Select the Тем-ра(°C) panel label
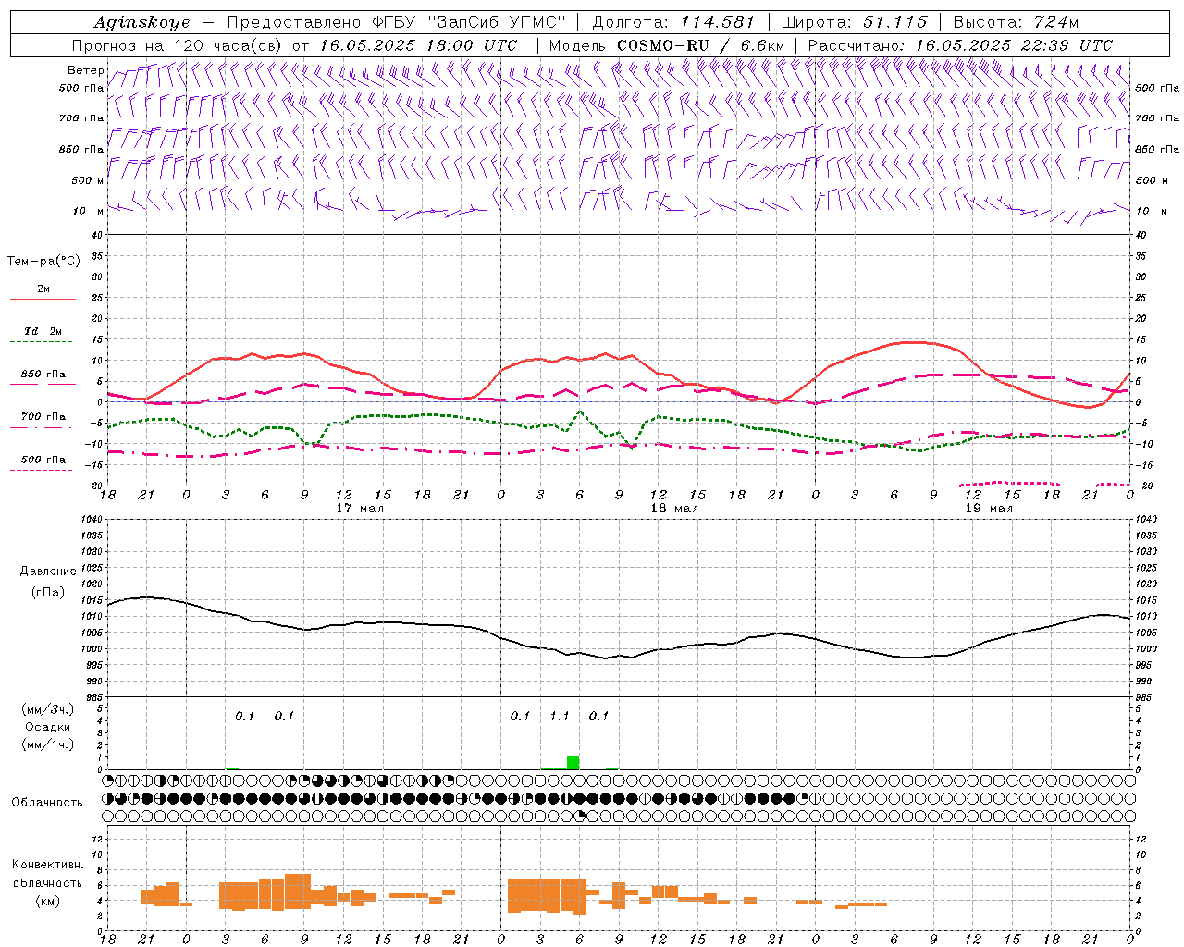 pyautogui.click(x=43, y=262)
